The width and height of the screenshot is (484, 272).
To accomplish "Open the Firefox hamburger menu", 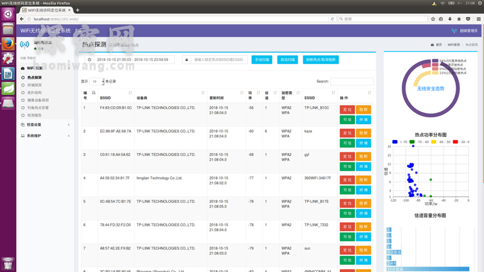I will (478, 19).
